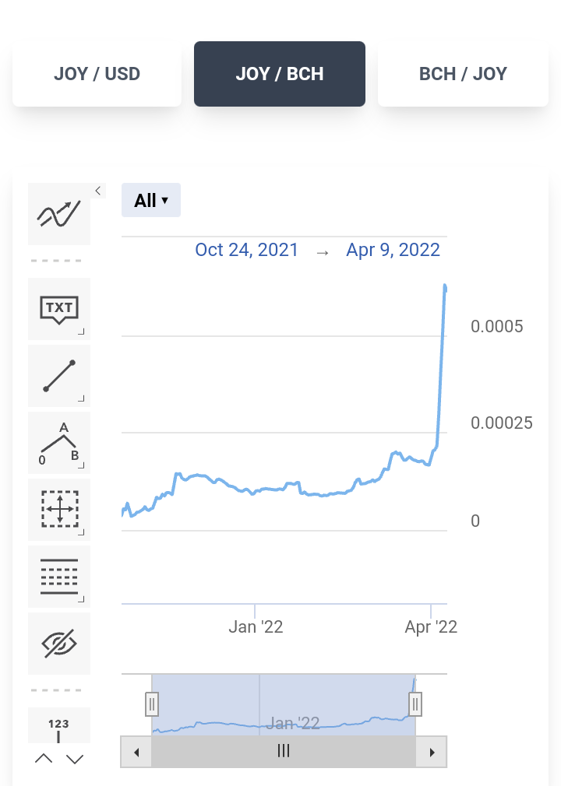561x786 pixels.
Task: Move toolbar down with the down chevron
Action: [x=75, y=759]
